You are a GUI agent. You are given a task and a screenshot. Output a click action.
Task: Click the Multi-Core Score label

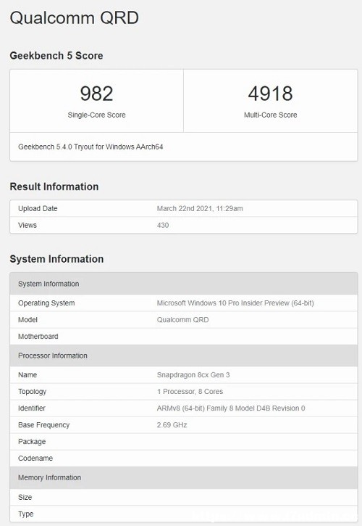pos(270,115)
